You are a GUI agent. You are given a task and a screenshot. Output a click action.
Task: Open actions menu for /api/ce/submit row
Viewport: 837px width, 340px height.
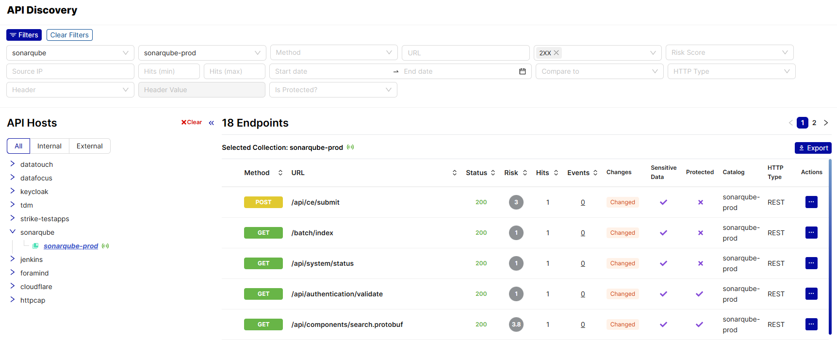click(811, 202)
